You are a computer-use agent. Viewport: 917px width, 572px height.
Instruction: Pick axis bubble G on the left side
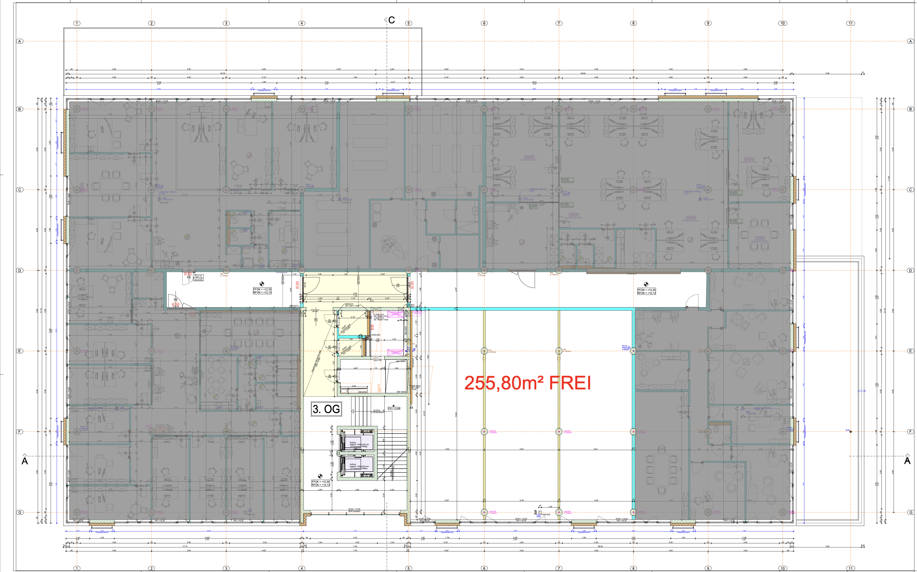click(x=20, y=512)
